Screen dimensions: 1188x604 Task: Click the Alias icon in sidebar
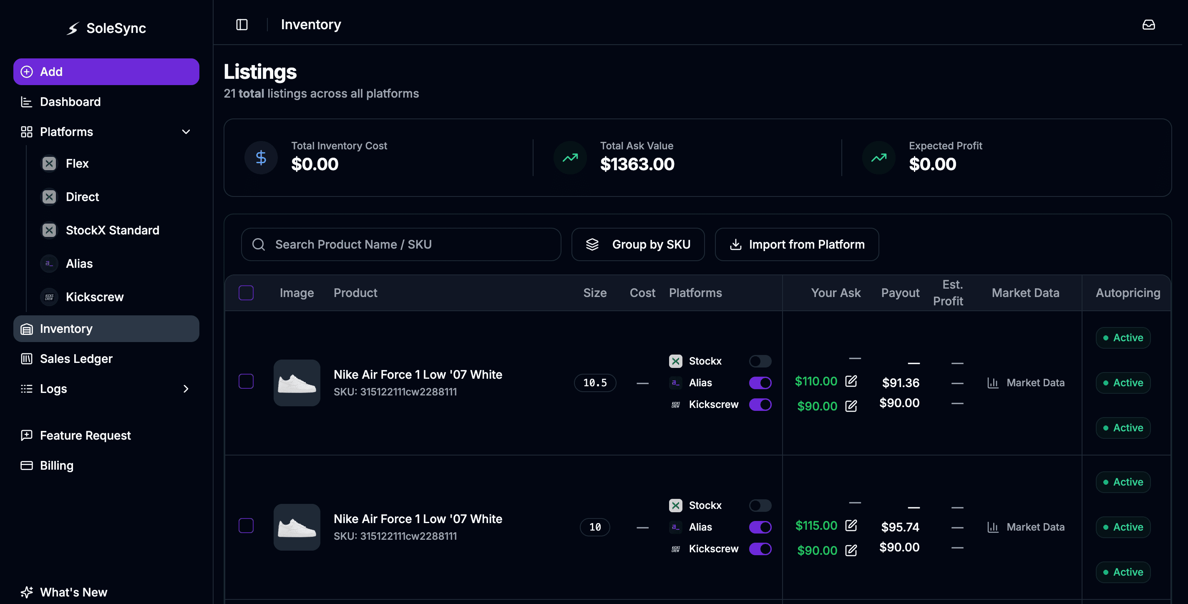(49, 264)
